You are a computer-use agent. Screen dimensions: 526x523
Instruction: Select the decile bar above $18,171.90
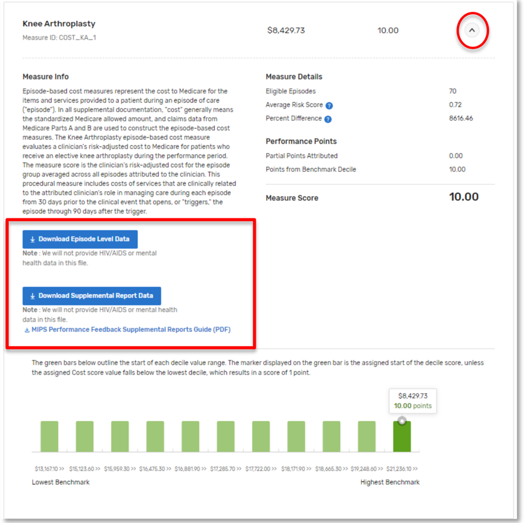click(x=296, y=436)
